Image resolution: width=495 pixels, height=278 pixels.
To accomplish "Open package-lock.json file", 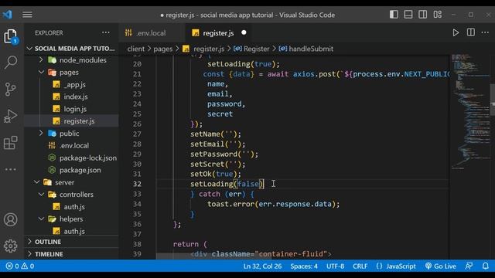I will (71, 158).
